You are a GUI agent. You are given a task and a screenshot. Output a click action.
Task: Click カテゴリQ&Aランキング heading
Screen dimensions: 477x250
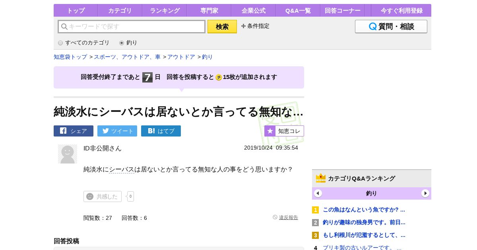[362, 179]
